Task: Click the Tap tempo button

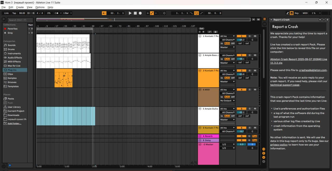Action: coord(14,13)
